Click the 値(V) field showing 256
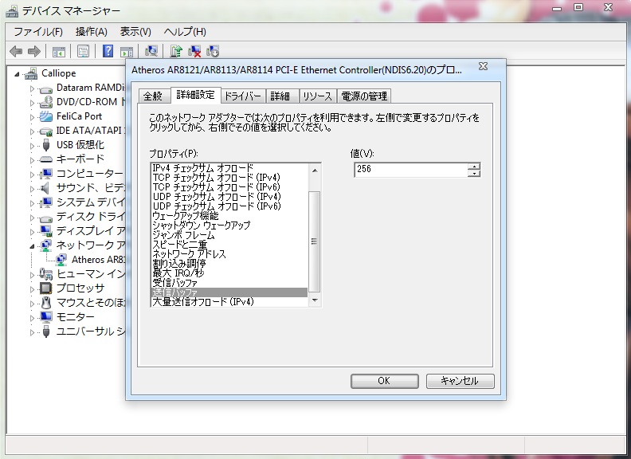631x459 pixels. click(x=411, y=170)
